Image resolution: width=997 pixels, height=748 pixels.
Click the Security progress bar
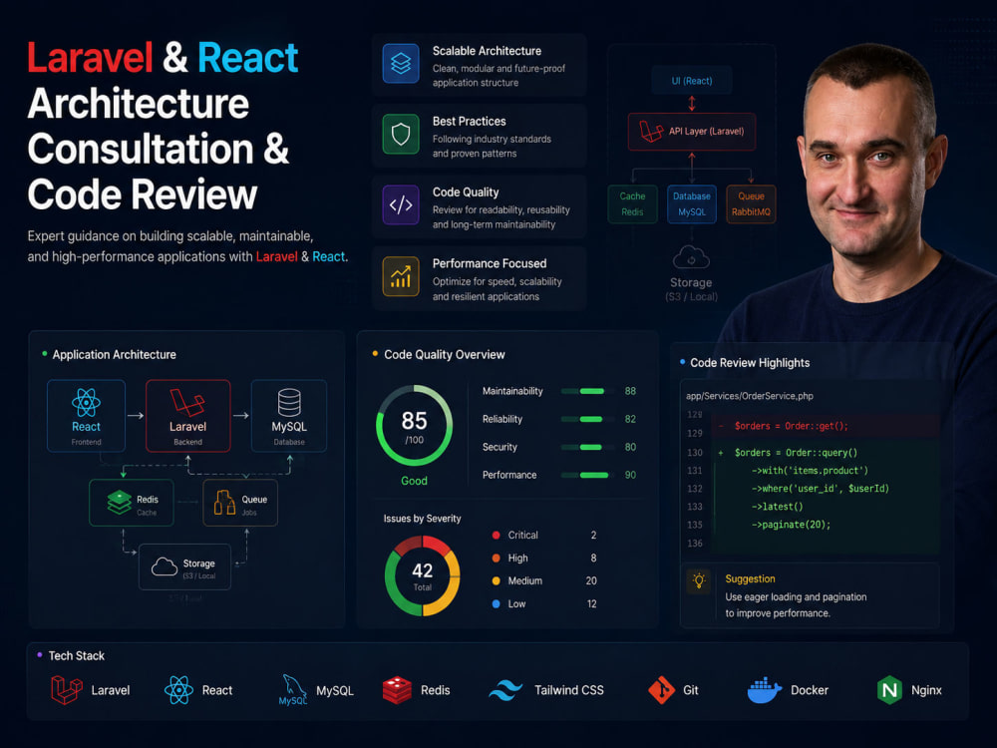click(588, 447)
